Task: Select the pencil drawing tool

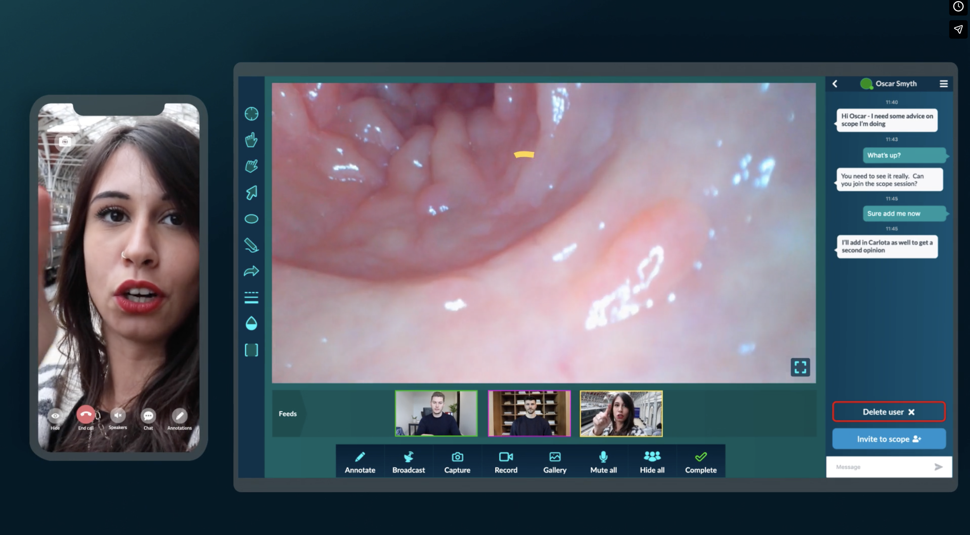Action: coord(251,245)
